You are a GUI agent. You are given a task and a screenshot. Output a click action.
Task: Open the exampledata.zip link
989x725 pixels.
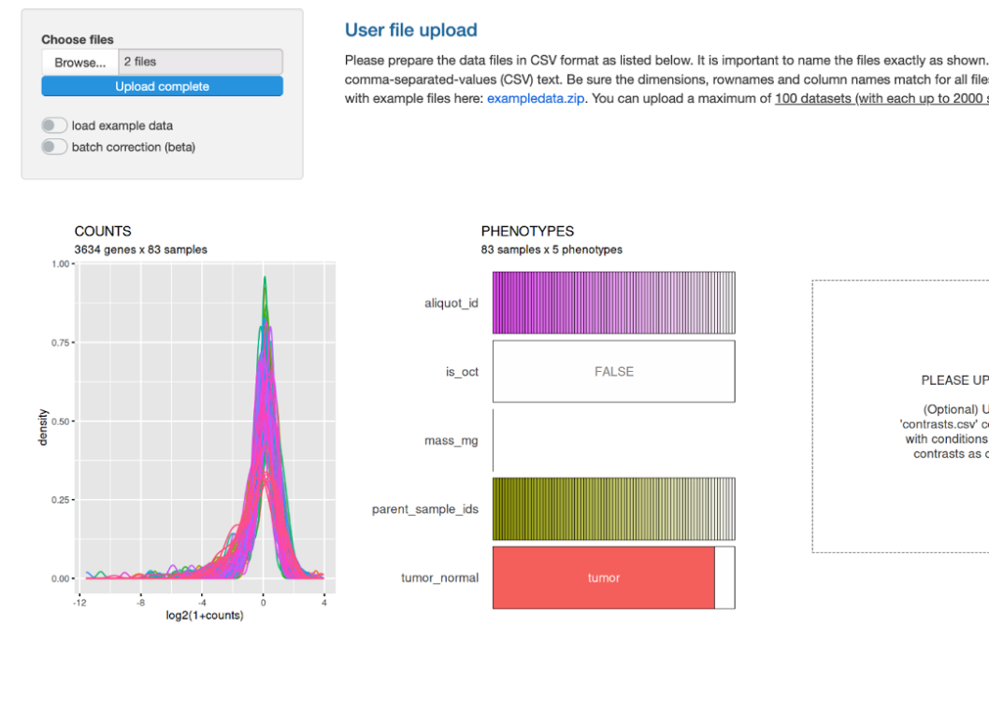[x=536, y=98]
